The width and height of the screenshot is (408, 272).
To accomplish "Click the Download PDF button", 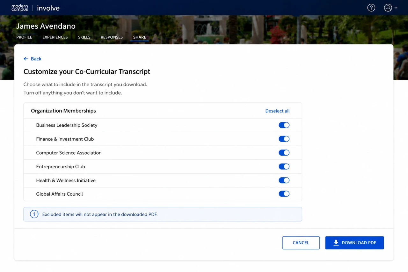I will [x=354, y=243].
